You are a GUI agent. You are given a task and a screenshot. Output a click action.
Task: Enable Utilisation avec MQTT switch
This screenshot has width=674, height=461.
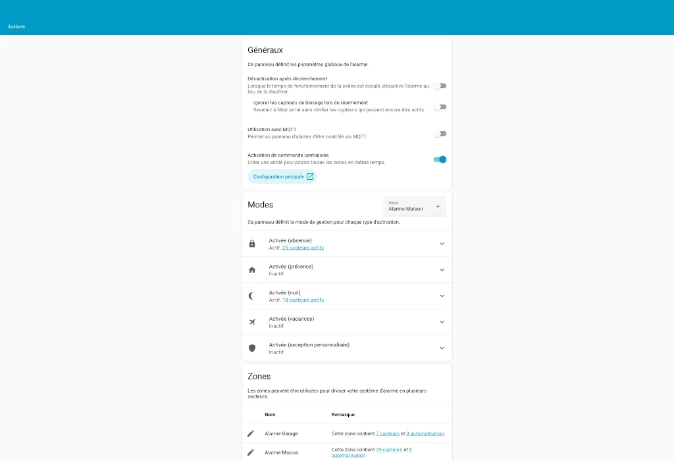[x=440, y=134]
